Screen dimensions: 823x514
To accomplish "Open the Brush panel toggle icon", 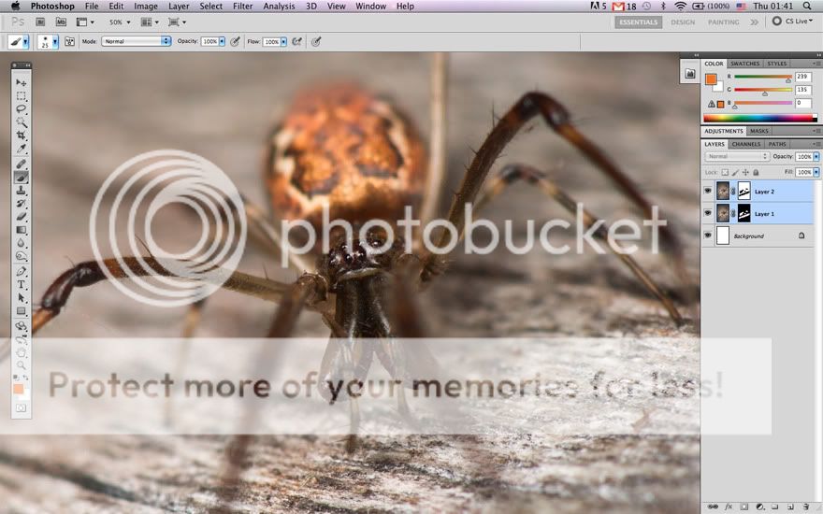I will click(x=69, y=41).
